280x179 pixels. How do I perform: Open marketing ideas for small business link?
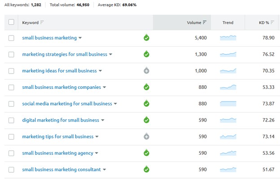pos(59,71)
